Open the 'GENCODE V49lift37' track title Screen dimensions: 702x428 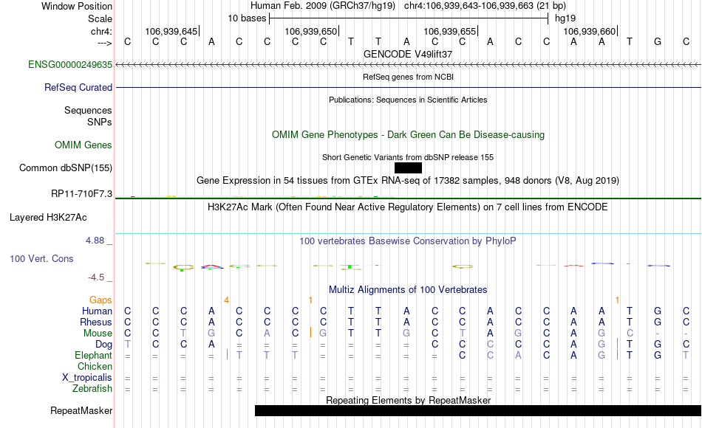coord(408,54)
